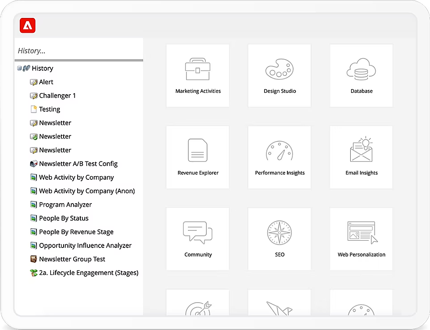Focus the History search field
The image size is (430, 330).
click(79, 51)
